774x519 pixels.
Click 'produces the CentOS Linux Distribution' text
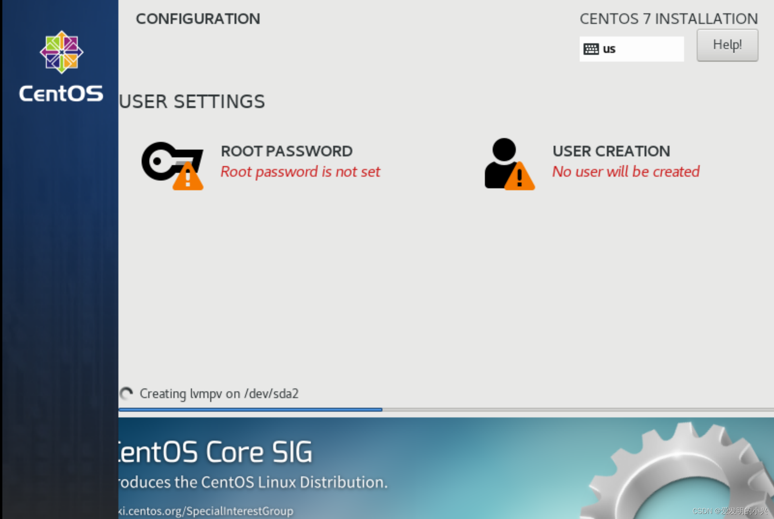[253, 482]
